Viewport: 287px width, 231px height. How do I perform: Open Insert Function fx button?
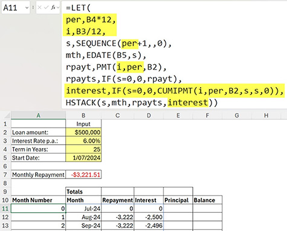click(x=53, y=8)
